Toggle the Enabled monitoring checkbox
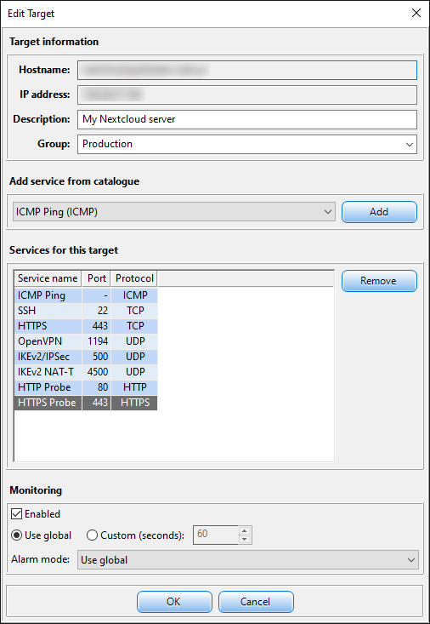 click(16, 514)
